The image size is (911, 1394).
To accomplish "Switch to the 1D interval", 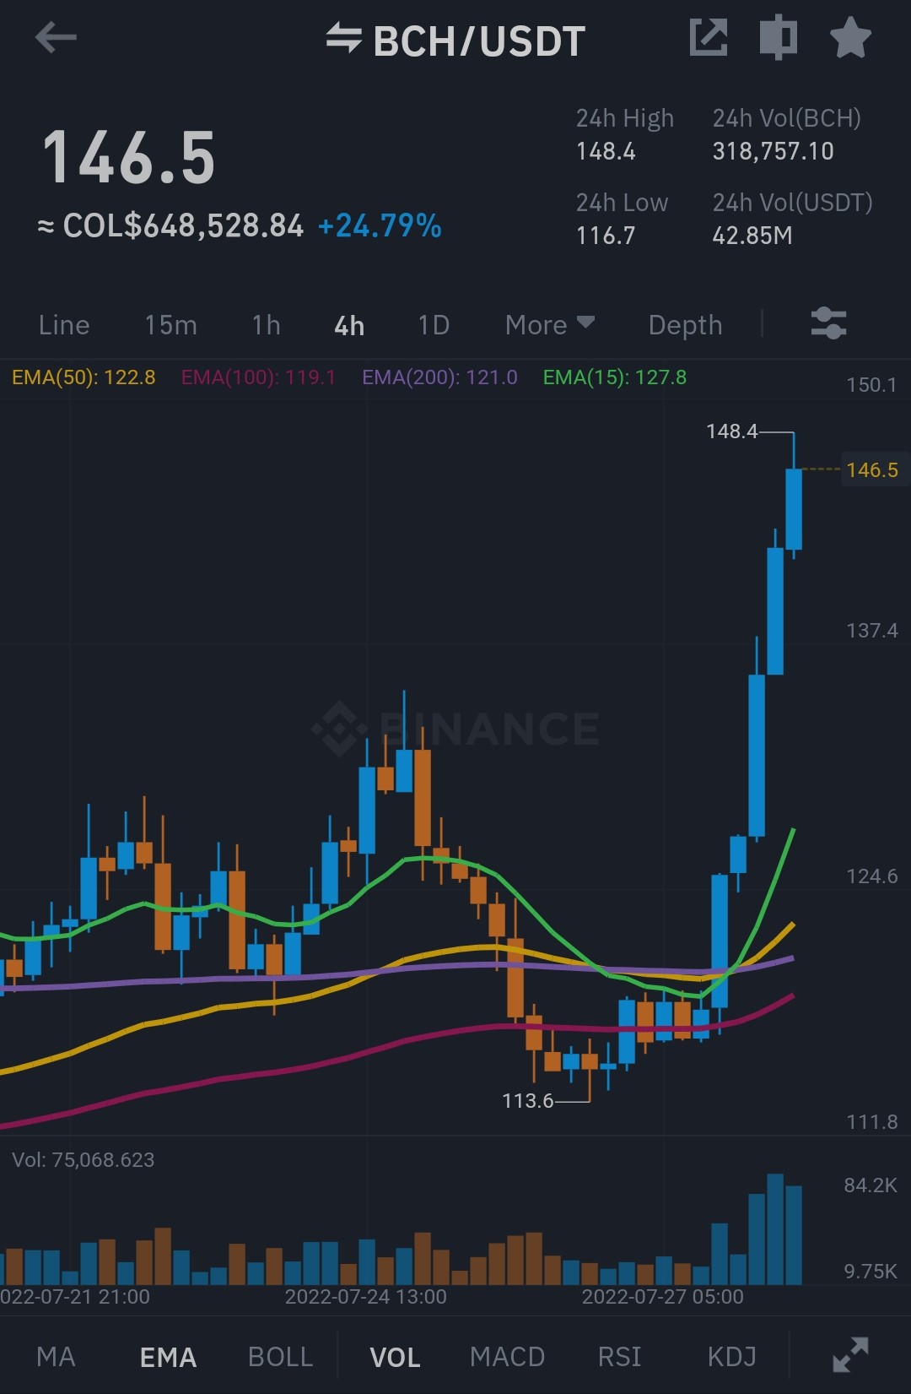I will [434, 325].
